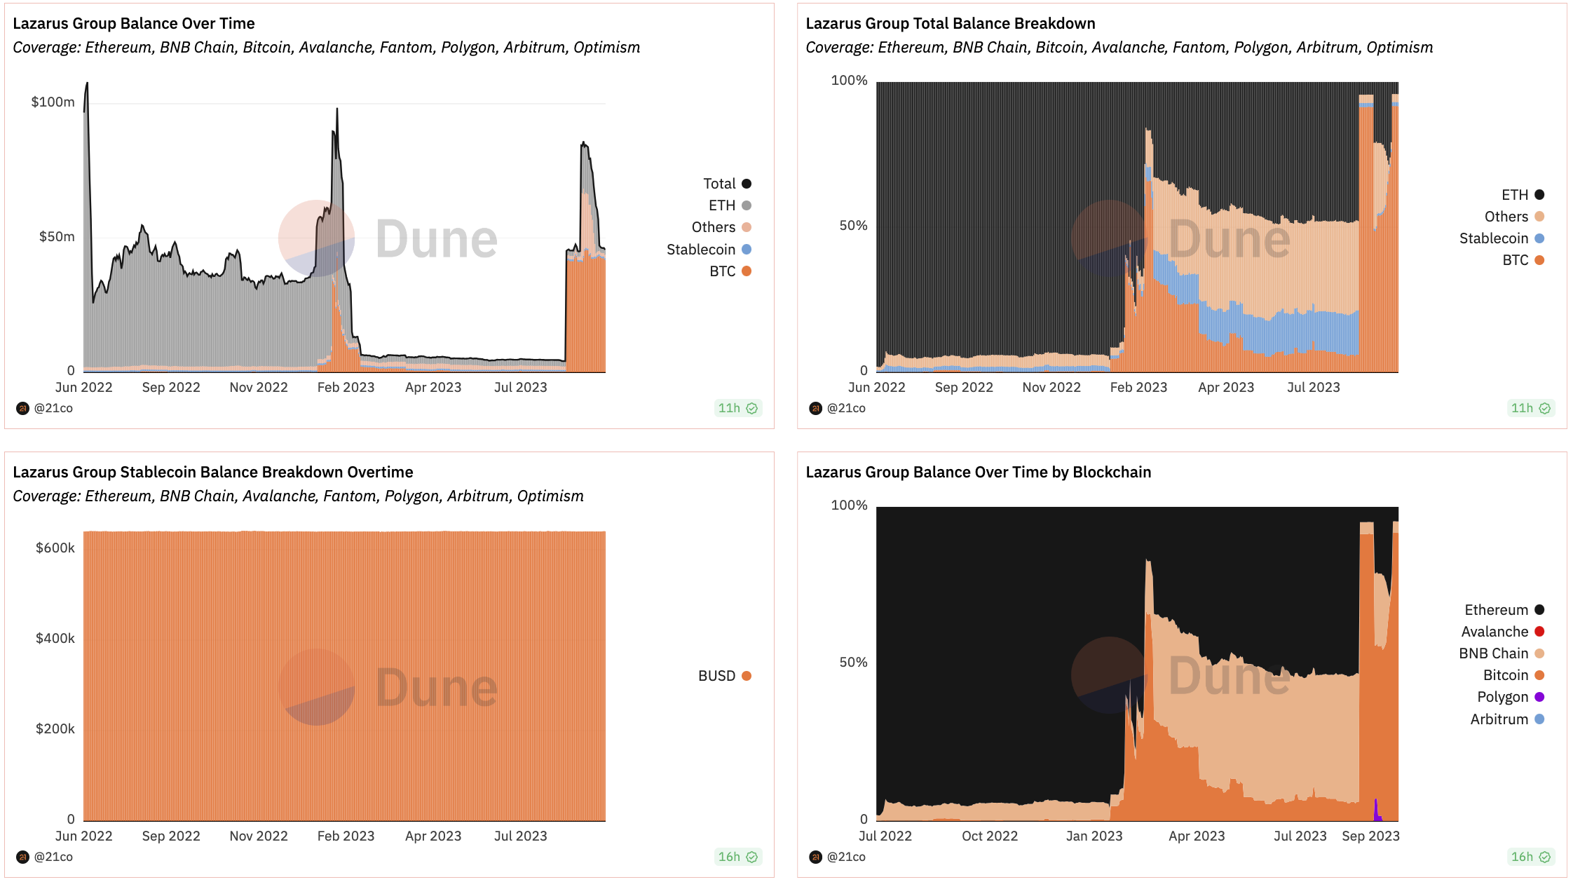Screen dimensions: 1573x882
Task: Toggle Stablecoin legend entry in Total Balance Breakdown
Action: [1501, 238]
